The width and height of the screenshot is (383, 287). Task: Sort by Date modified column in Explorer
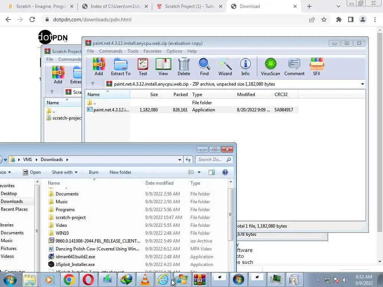(x=165, y=183)
